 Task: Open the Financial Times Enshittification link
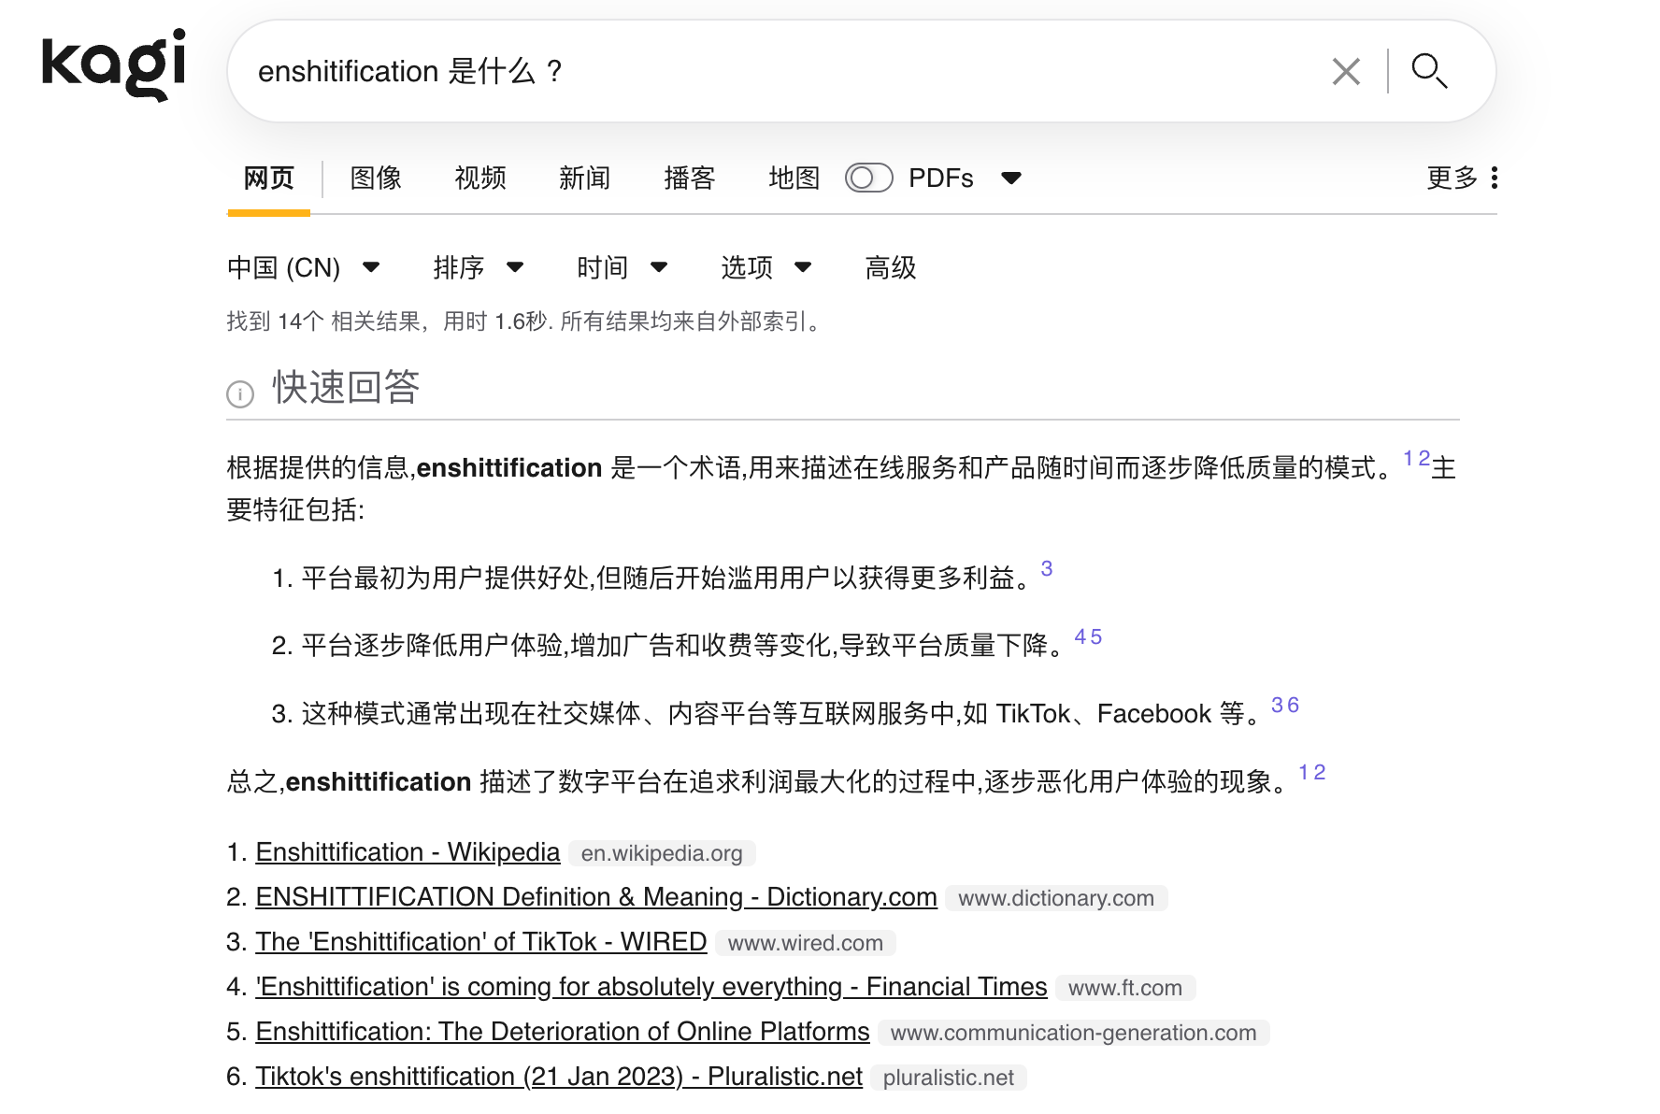651,987
